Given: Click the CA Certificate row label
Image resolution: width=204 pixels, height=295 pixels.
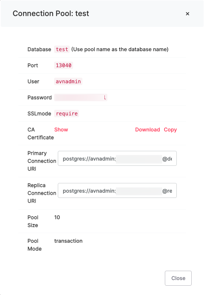Looking at the screenshot, I should point(41,134).
